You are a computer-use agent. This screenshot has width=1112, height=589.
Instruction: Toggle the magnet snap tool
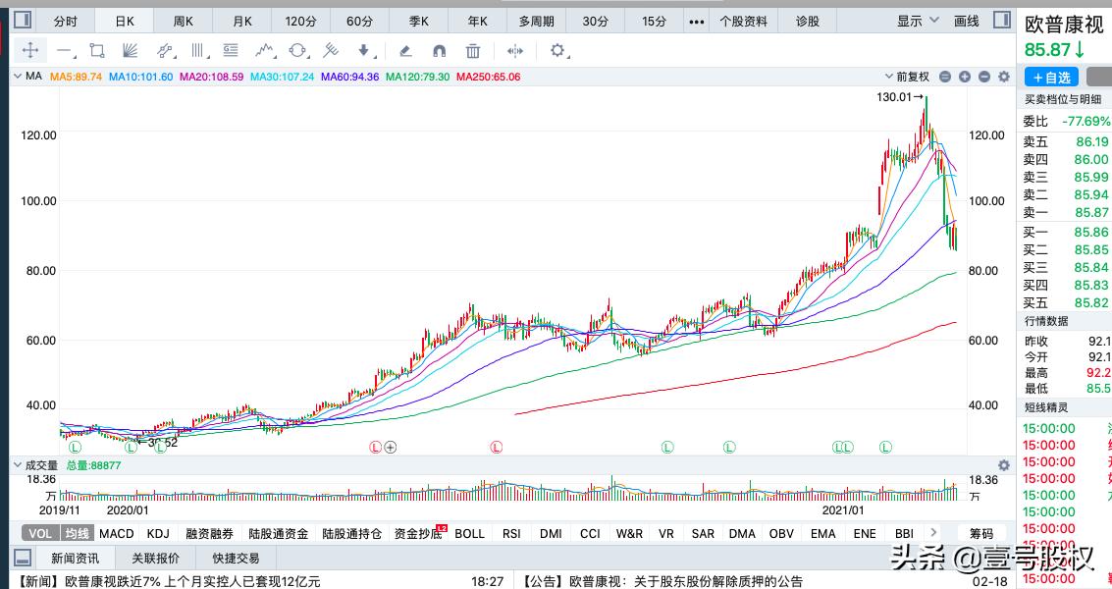pos(439,52)
